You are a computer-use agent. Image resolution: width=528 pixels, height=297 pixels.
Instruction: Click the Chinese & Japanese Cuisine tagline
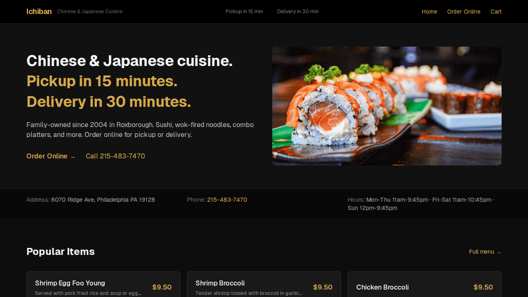pos(90,12)
